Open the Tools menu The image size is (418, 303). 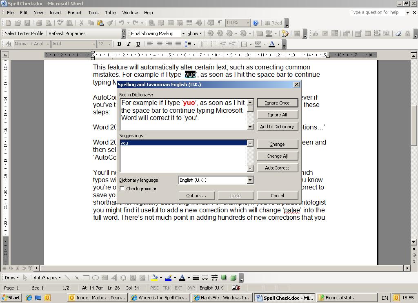[93, 13]
